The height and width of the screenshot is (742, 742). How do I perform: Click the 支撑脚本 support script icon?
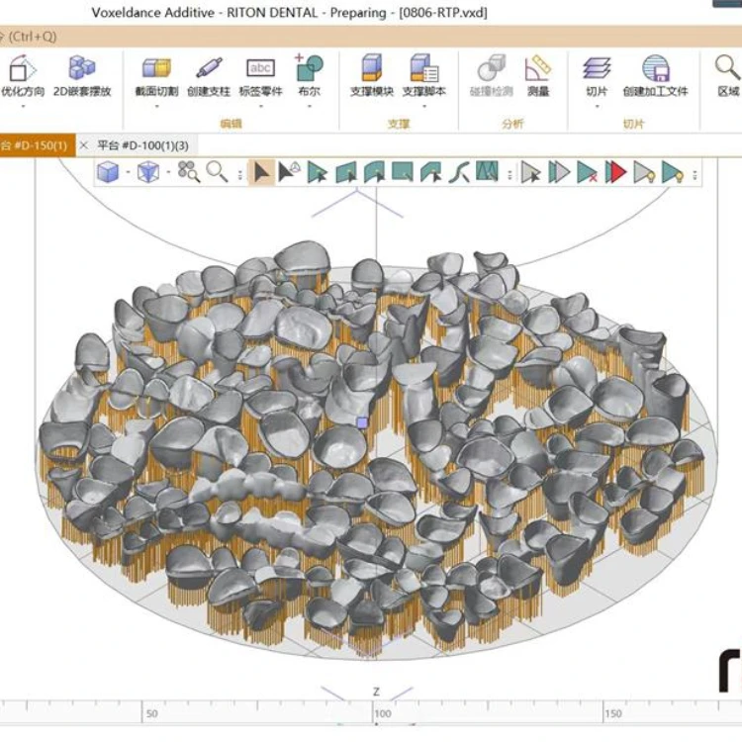(424, 67)
